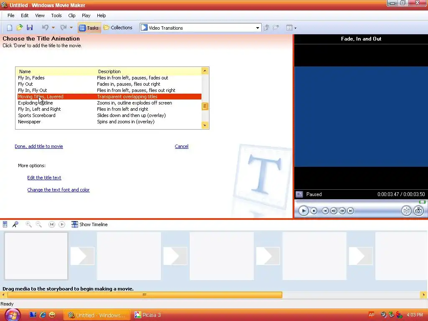Select the Fly Out animation row
The image size is (428, 321).
click(110, 84)
